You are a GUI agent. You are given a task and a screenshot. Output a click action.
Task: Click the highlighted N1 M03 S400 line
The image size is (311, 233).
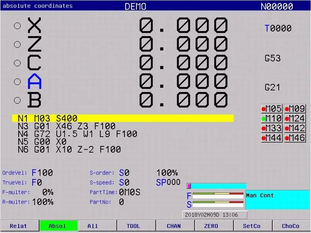pos(123,119)
